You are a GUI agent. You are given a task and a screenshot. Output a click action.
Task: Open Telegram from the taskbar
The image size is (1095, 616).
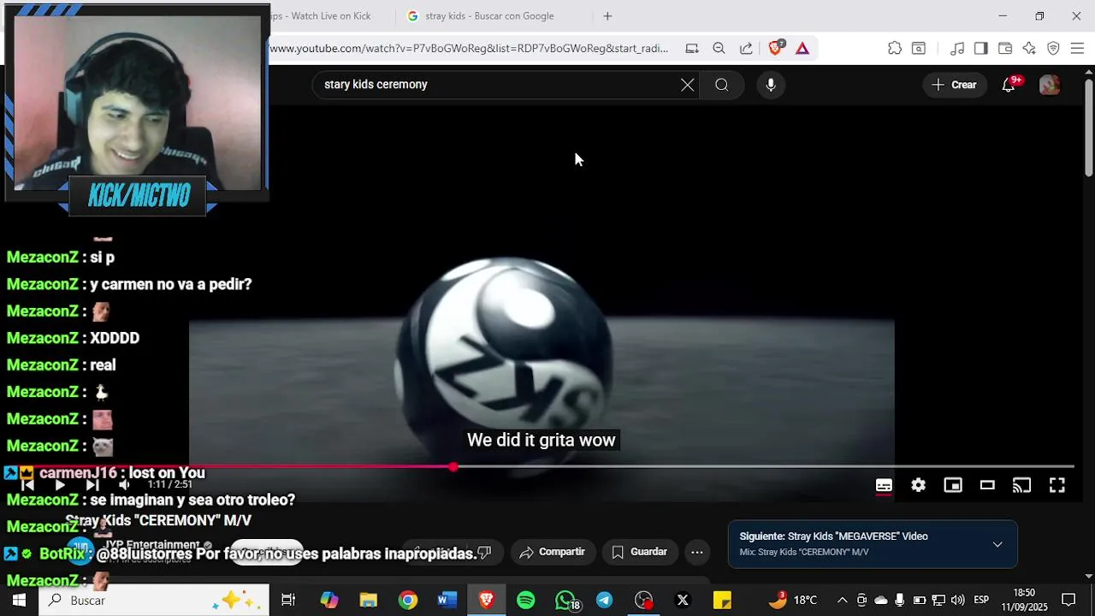pos(605,600)
